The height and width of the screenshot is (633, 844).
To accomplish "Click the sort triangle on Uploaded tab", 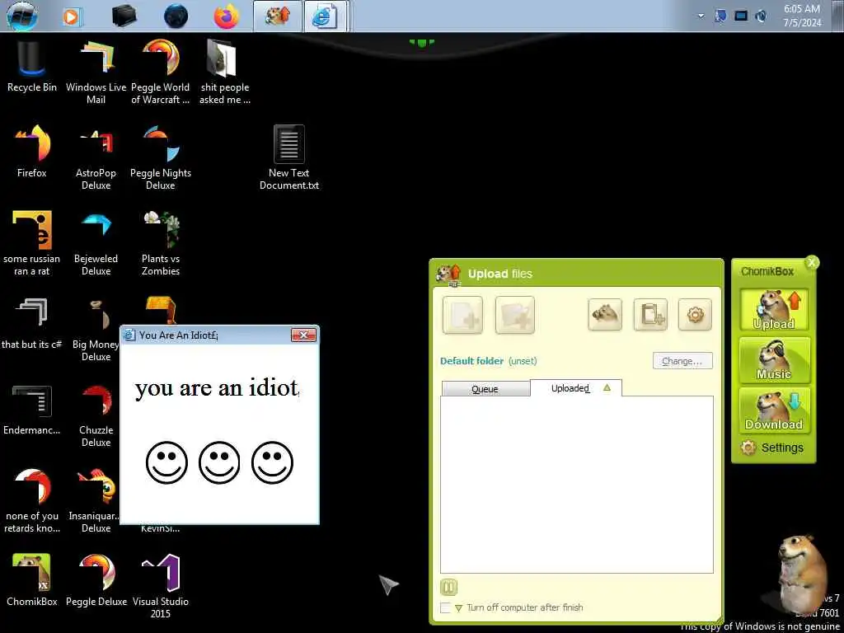I will pos(607,387).
